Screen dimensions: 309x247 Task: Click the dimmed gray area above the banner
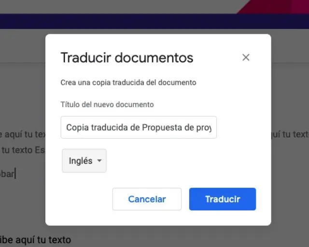(118, 6)
